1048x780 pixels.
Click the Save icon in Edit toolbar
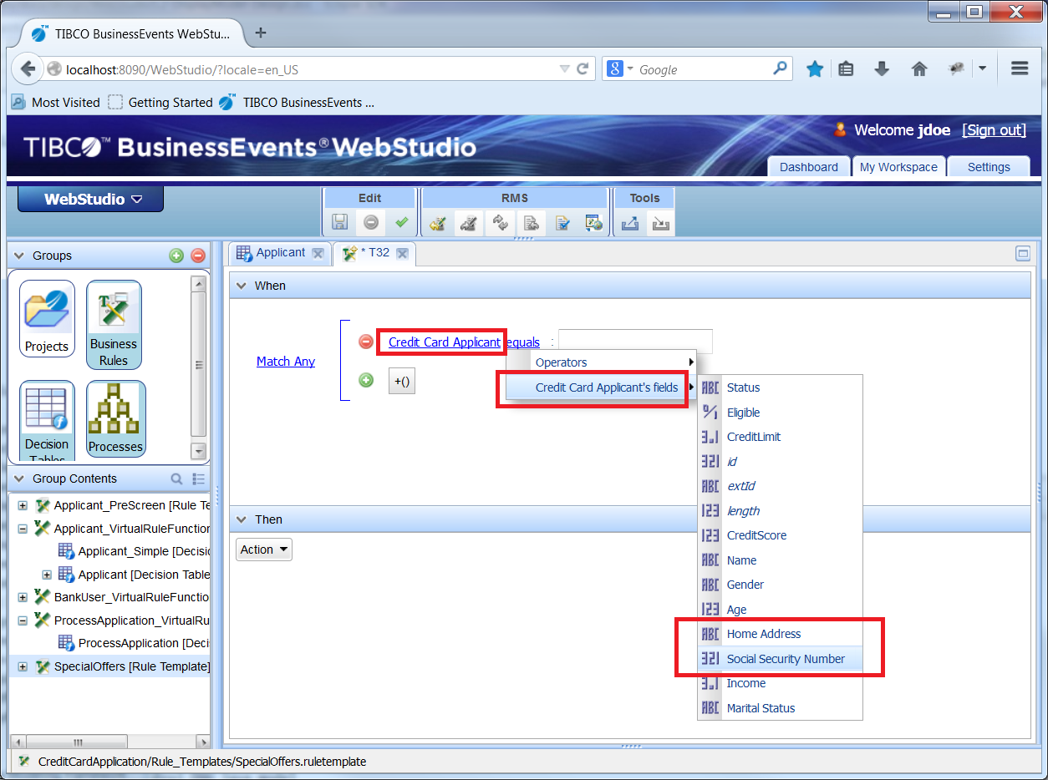(340, 223)
